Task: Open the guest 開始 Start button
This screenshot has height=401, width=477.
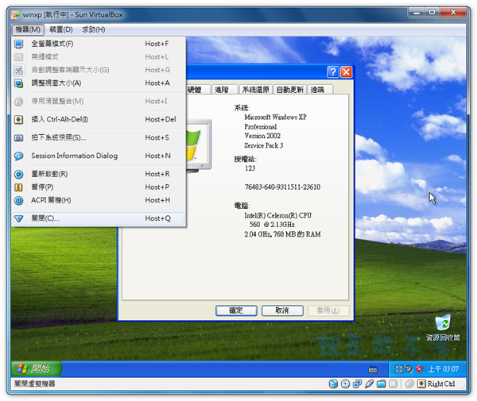Action: (x=37, y=368)
